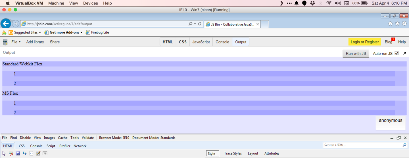Switch to dev tools Network tab
Image resolution: width=409 pixels, height=158 pixels.
point(80,146)
